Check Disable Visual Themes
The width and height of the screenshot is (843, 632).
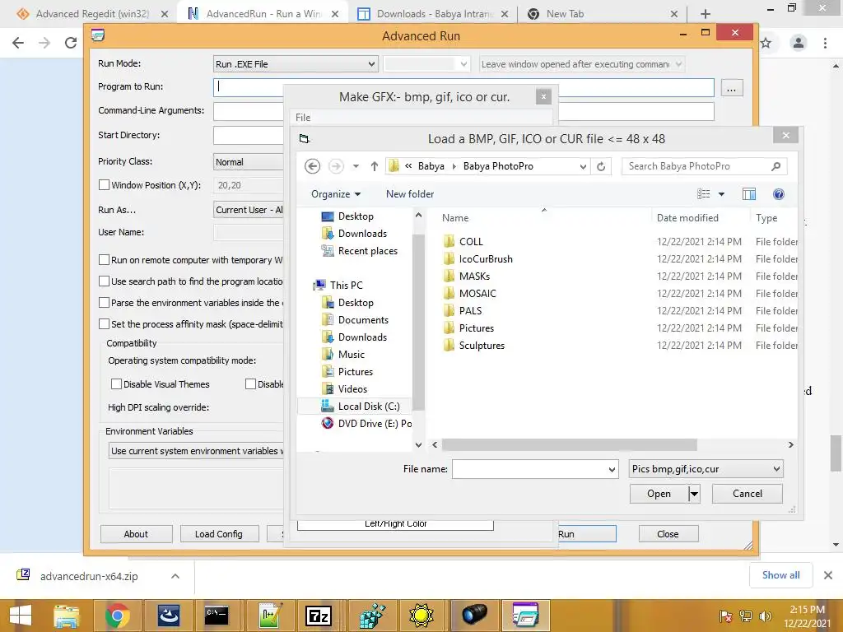point(116,384)
